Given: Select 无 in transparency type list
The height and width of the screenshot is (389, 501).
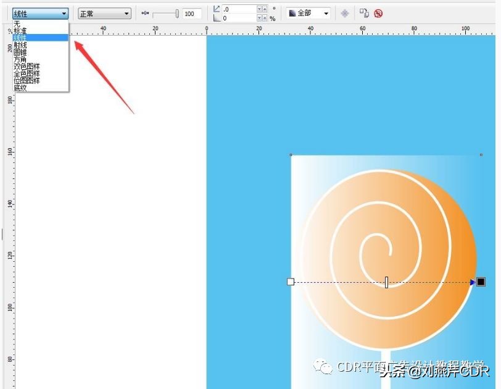Looking at the screenshot, I should click(40, 23).
